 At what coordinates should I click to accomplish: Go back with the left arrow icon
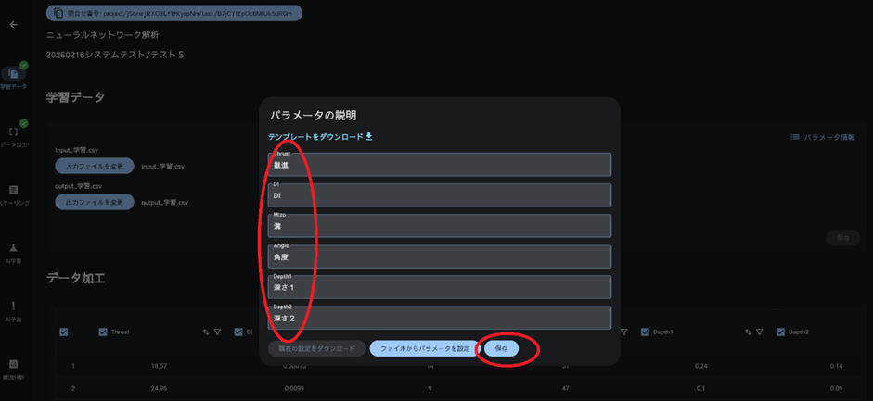pos(14,25)
